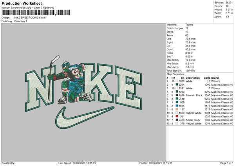The height and width of the screenshot is (166, 235).
Task: Select the red swatch for stop 11 (531)
Action: pyautogui.click(x=177, y=116)
